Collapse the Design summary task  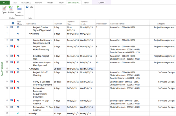pyautogui.click(x=29, y=114)
